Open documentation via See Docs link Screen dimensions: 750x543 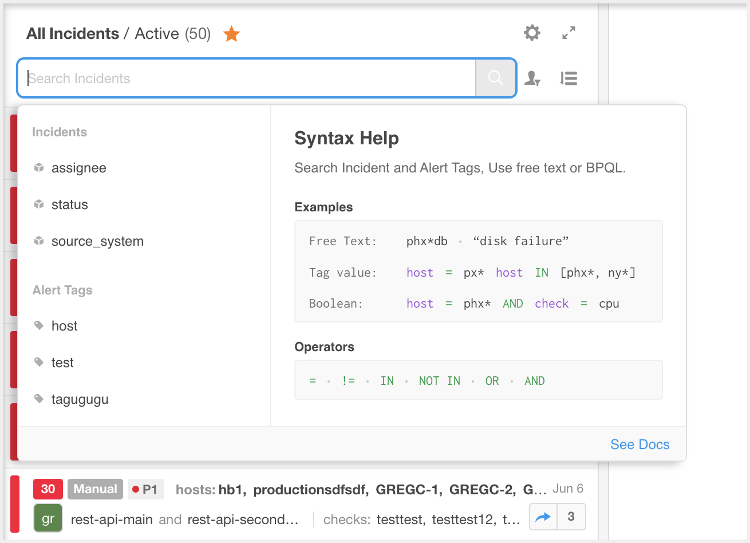640,444
